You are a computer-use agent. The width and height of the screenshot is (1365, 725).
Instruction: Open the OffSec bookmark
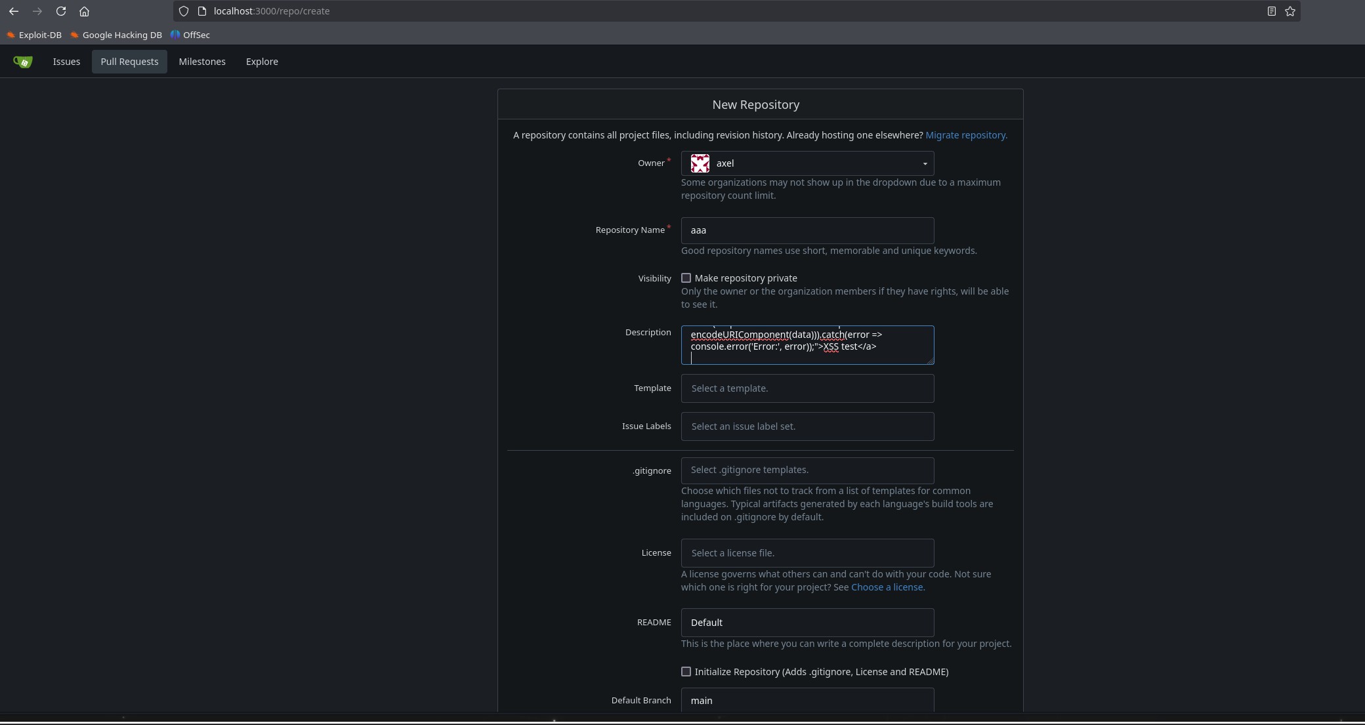(x=190, y=35)
